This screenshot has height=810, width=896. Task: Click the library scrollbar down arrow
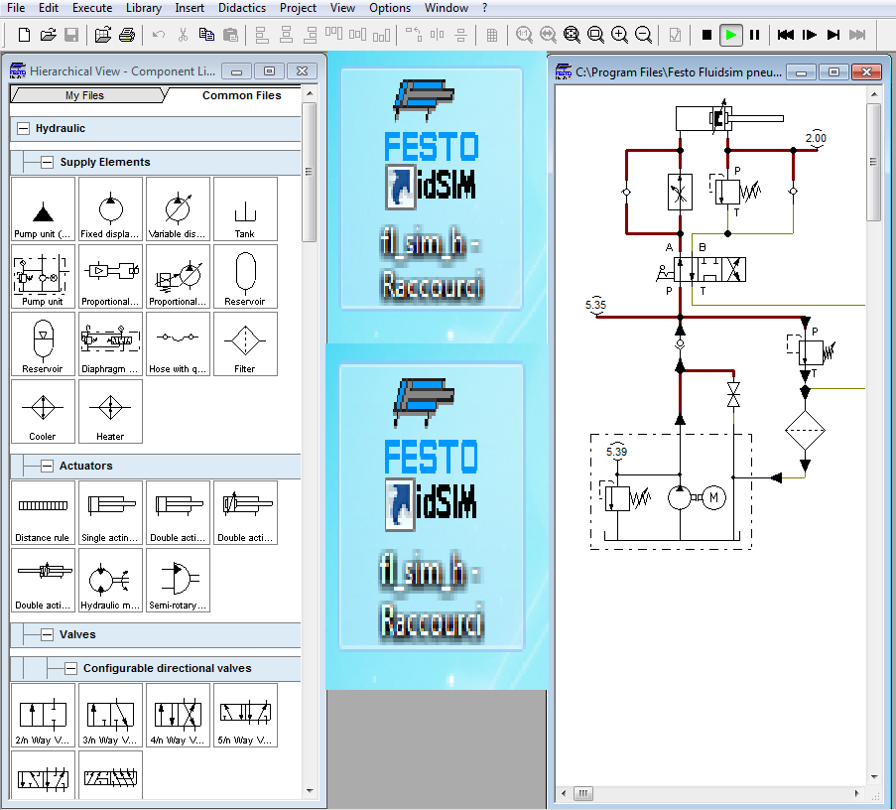point(310,791)
